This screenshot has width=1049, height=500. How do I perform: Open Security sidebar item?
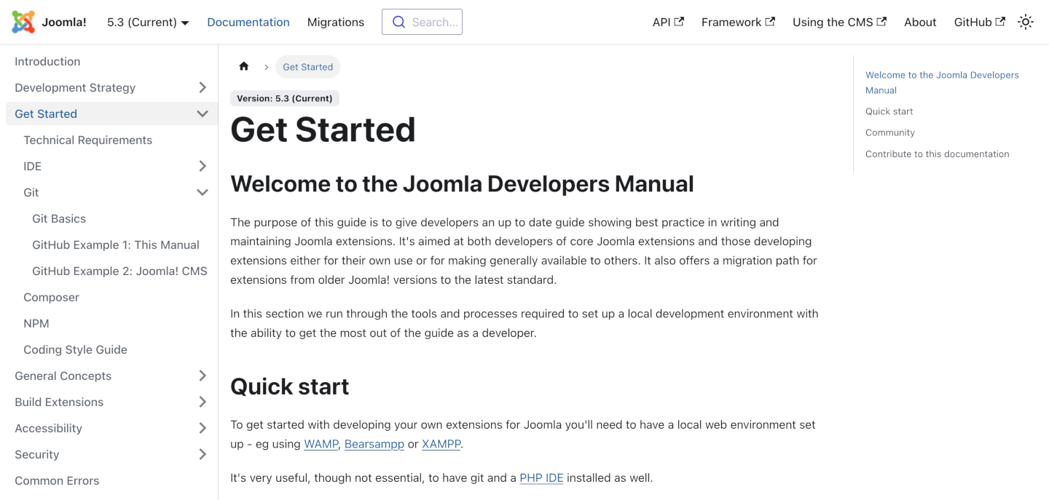tap(36, 454)
